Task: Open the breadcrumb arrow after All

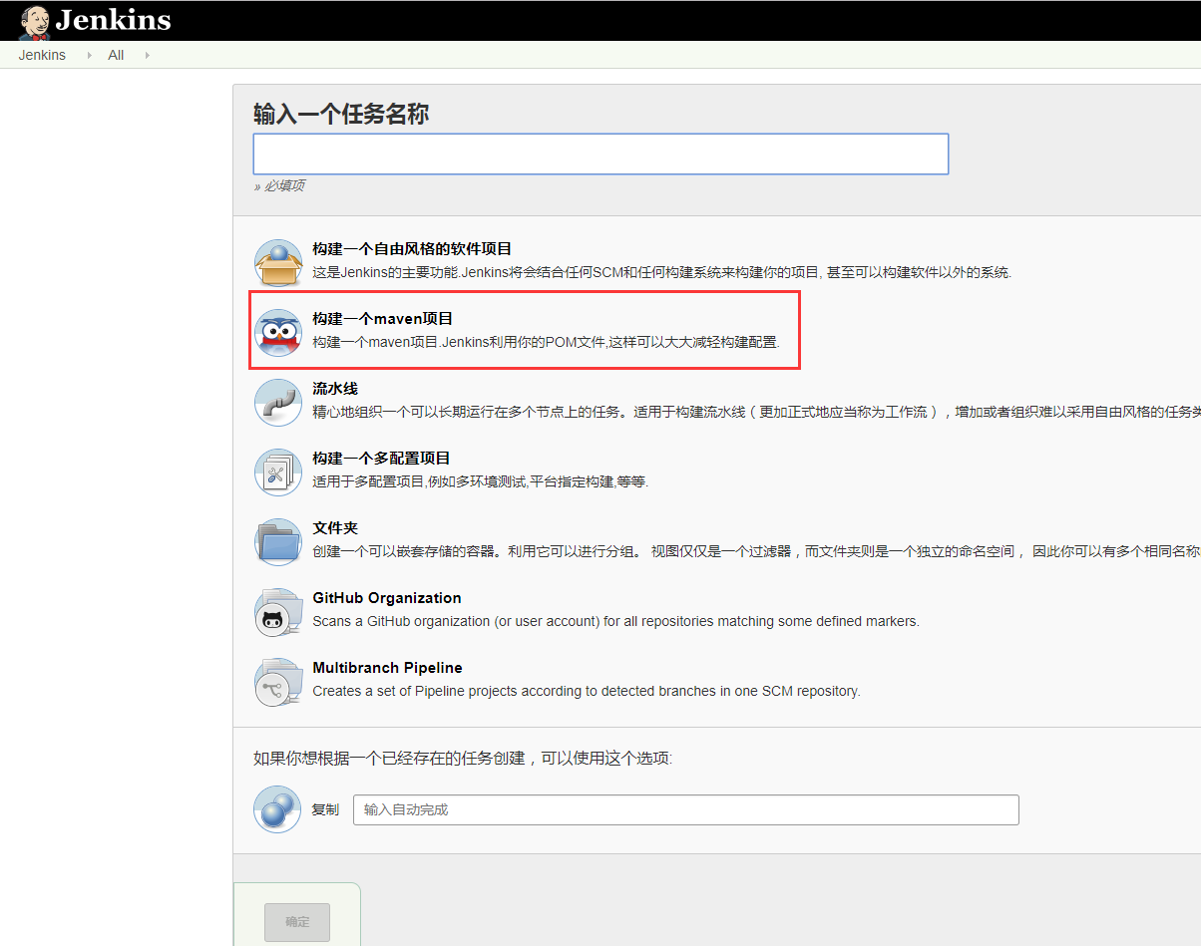Action: [x=146, y=55]
